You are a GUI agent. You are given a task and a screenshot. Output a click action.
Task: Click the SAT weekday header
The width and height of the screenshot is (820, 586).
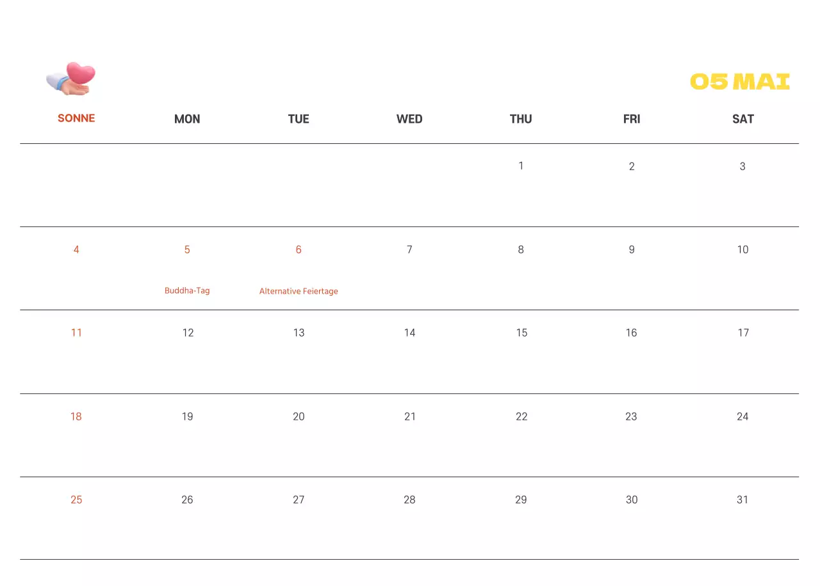coord(742,119)
